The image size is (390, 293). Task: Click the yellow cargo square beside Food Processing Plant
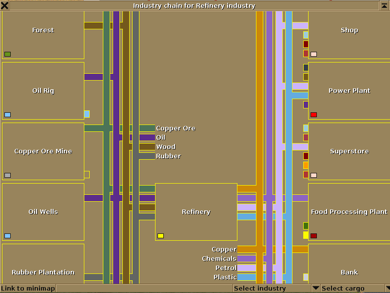306,235
